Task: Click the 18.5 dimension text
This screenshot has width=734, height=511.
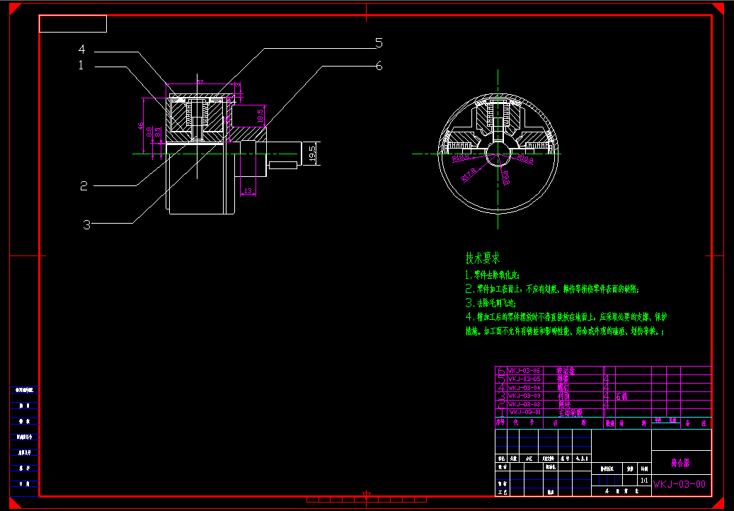Action: [260, 115]
